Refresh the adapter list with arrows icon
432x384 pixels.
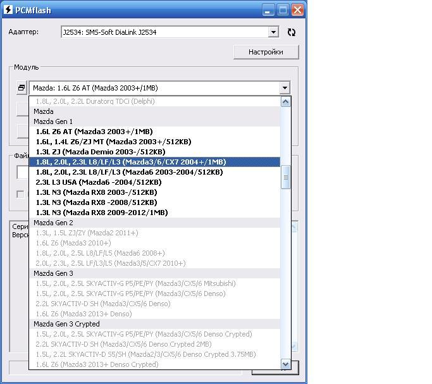point(291,32)
